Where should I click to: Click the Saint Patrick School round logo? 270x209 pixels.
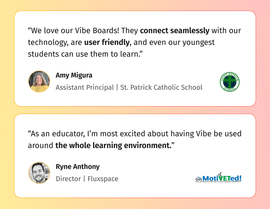click(230, 82)
